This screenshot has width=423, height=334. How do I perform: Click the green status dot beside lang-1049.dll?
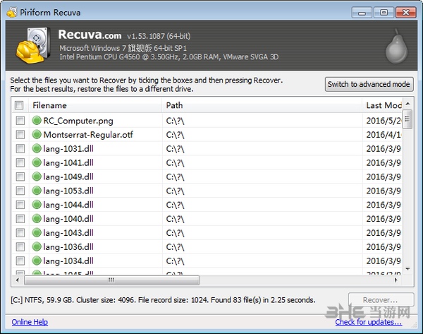point(37,177)
